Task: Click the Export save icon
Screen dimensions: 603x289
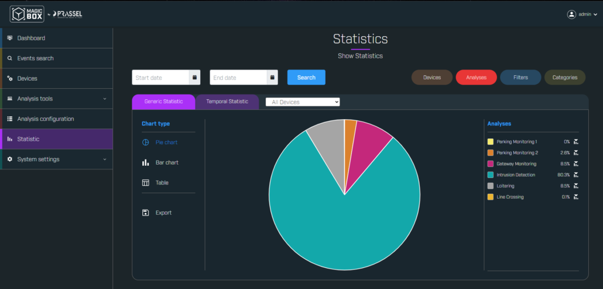Action: click(x=146, y=213)
